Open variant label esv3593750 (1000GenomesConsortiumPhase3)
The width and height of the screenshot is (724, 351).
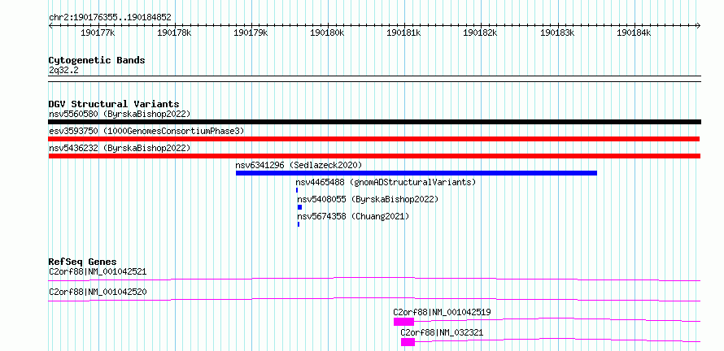tap(146, 131)
